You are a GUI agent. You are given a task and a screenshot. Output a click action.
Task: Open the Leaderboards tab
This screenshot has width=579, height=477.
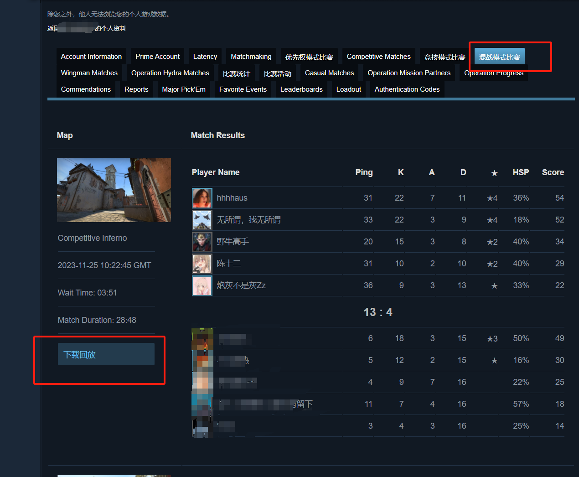coord(301,89)
